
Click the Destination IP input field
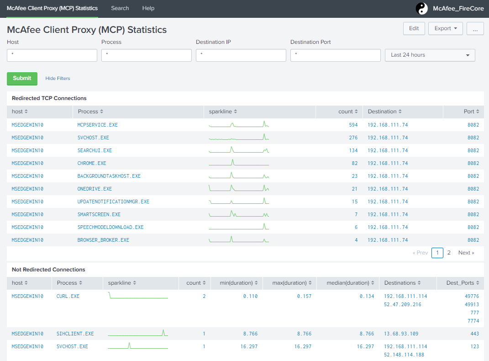pos(241,55)
